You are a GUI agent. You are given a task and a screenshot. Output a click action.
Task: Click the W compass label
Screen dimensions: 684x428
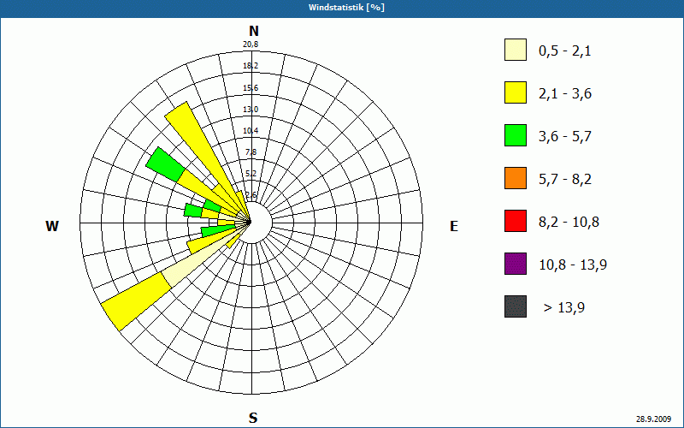[x=52, y=226]
